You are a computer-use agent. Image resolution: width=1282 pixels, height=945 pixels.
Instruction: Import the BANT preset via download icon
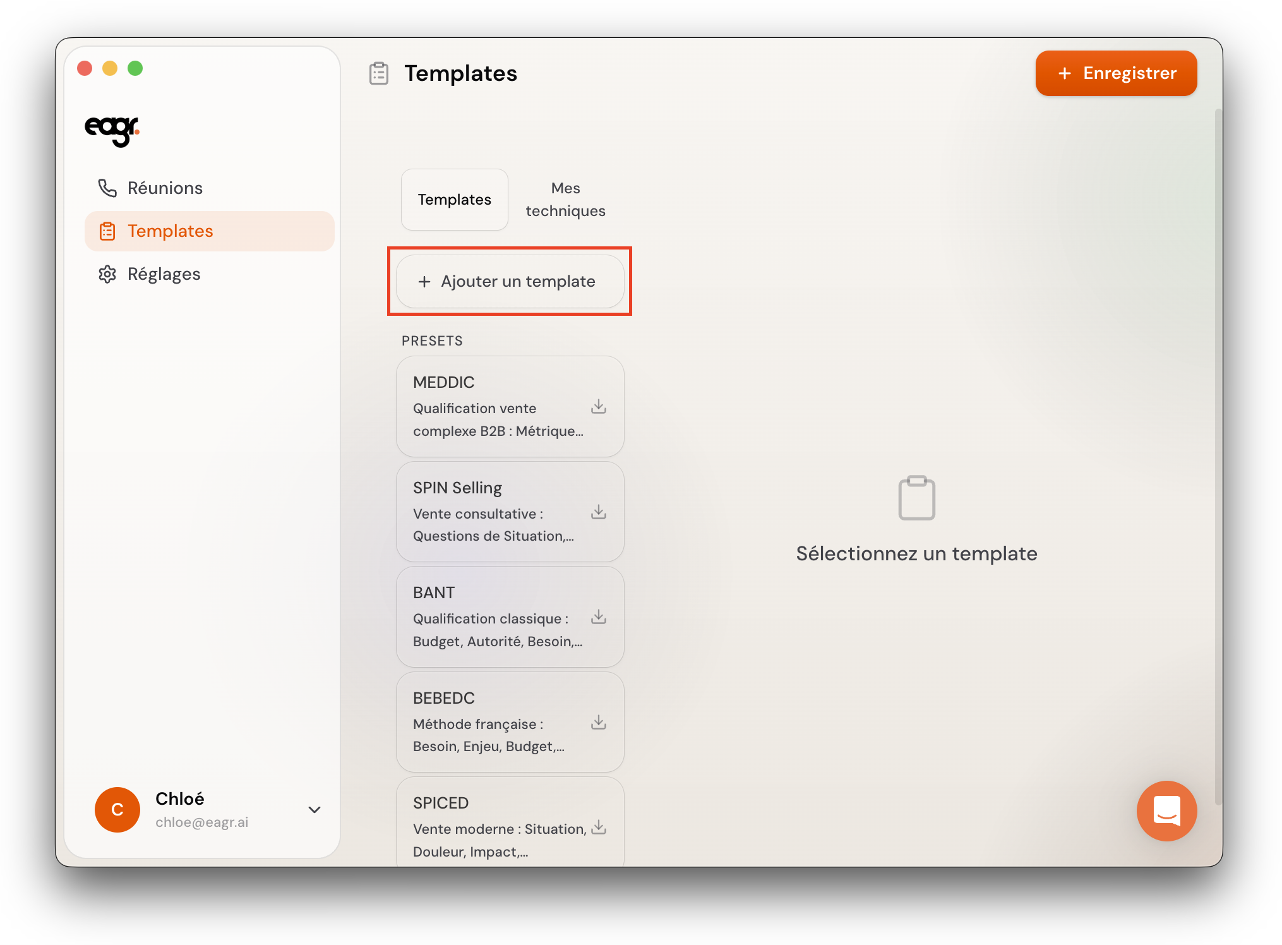[x=598, y=617]
